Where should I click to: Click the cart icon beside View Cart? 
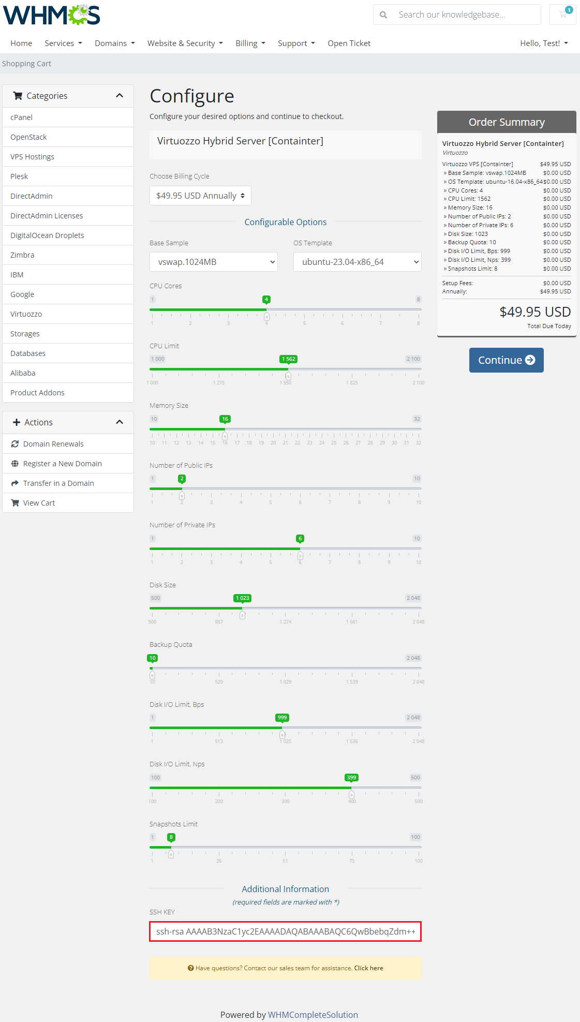pos(15,503)
